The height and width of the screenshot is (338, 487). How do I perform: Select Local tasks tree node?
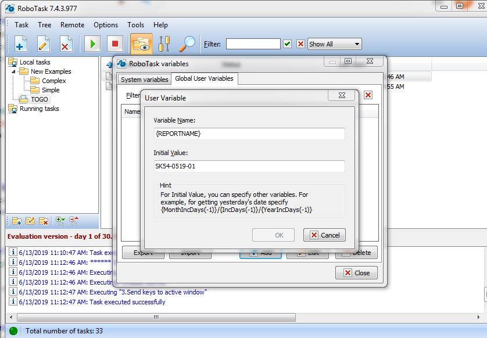click(x=35, y=62)
